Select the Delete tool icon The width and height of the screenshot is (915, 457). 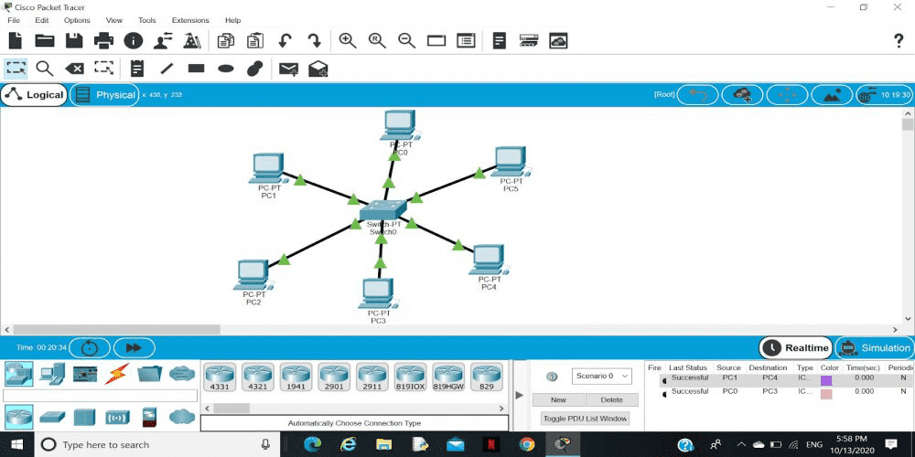pyautogui.click(x=75, y=69)
